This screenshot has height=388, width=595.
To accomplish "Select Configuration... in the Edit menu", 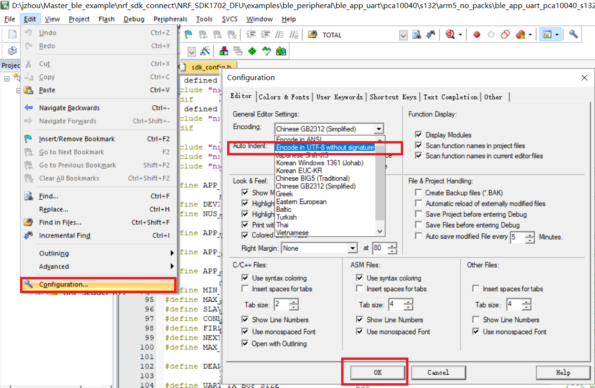I will coord(99,285).
